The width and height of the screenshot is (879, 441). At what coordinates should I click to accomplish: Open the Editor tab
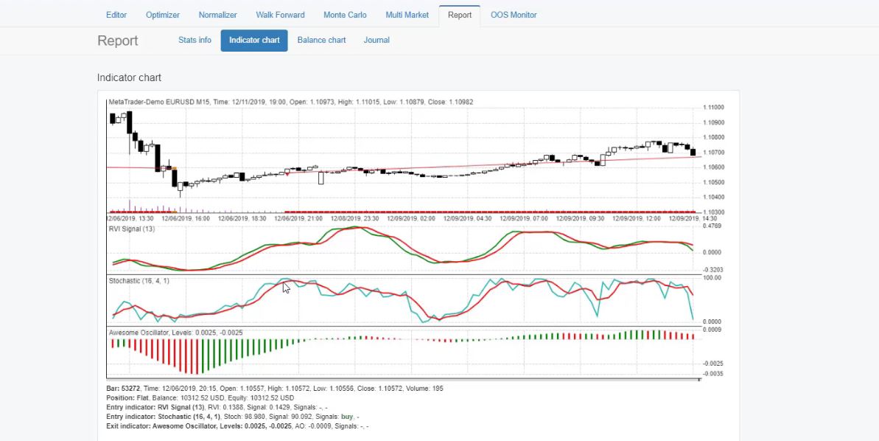pos(116,15)
